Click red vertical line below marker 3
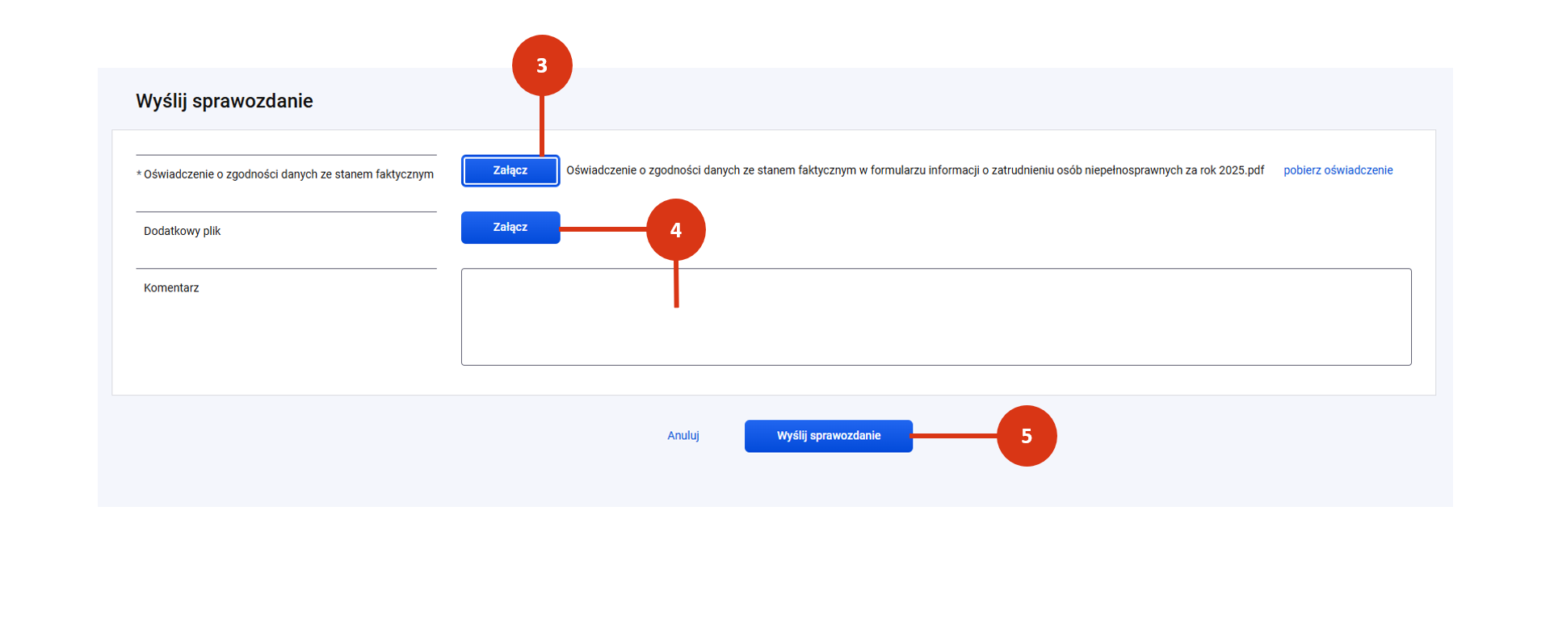The height and width of the screenshot is (624, 1550). [542, 125]
